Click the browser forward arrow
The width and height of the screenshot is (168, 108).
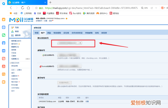click(17, 8)
